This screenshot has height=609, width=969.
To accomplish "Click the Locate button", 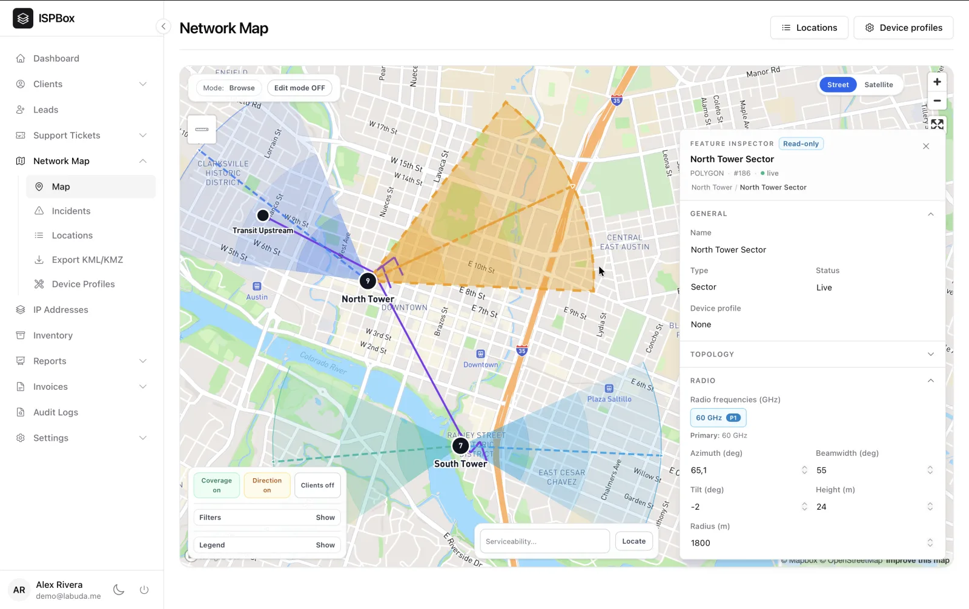I will pos(634,541).
